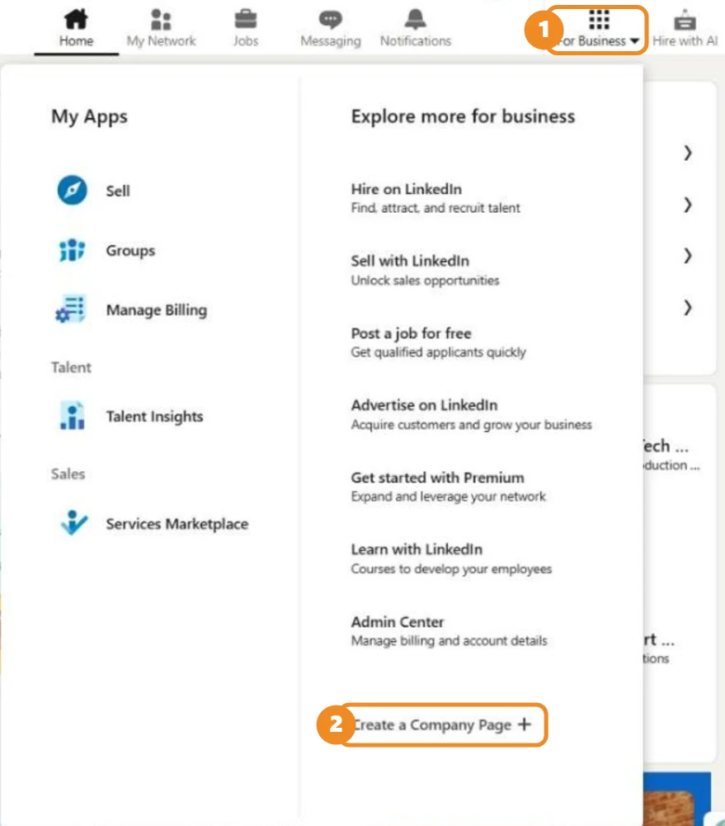
Task: Click the Sell compass icon
Action: (72, 190)
